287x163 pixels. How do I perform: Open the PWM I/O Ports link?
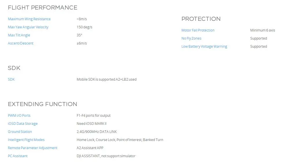[19, 116]
